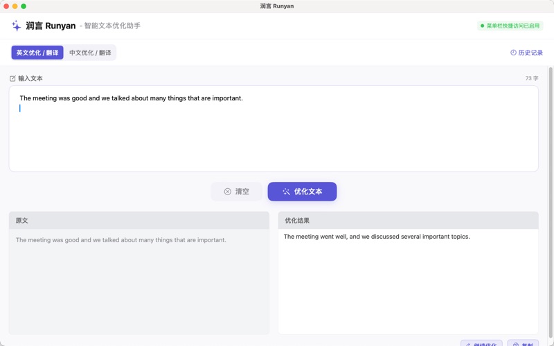Click the optimized result sentence
The height and width of the screenshot is (346, 554).
(377, 237)
